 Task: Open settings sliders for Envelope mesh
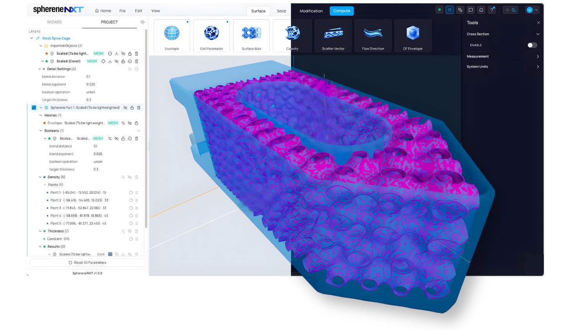(x=123, y=123)
